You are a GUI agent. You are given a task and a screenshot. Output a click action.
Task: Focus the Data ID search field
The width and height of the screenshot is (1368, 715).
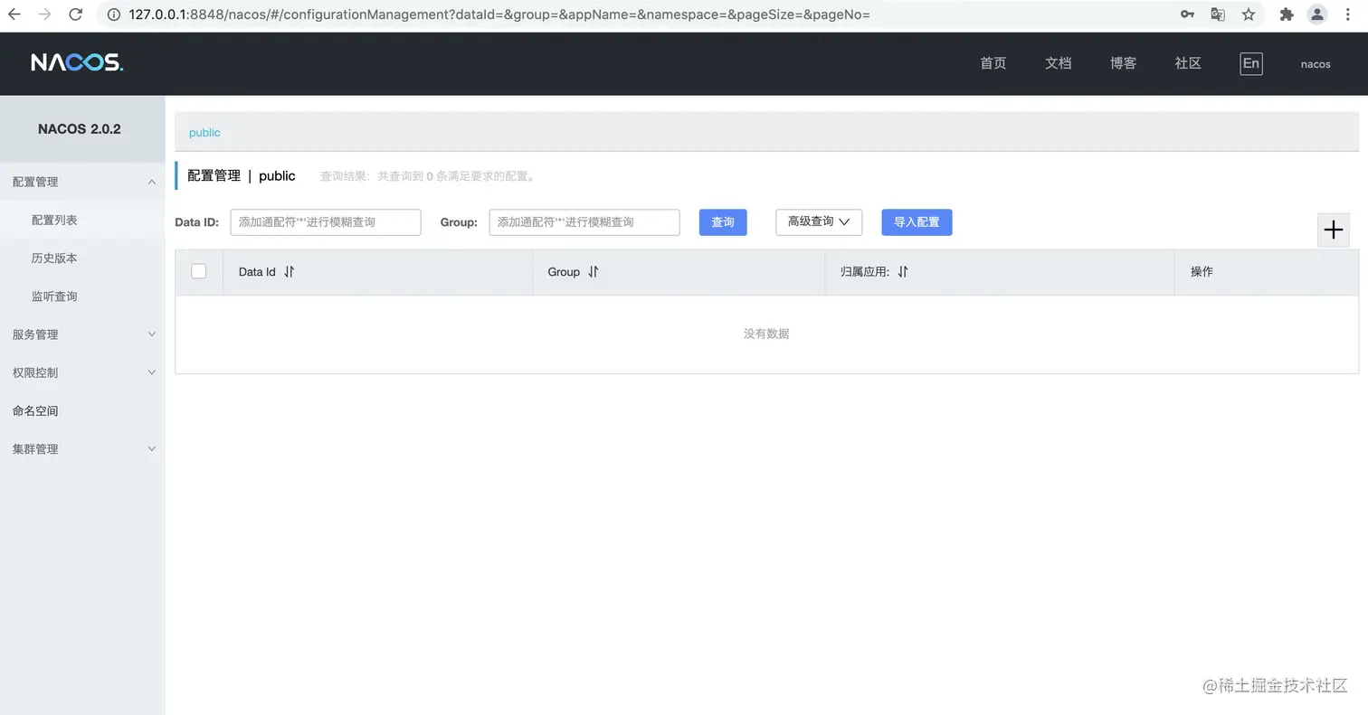point(326,222)
